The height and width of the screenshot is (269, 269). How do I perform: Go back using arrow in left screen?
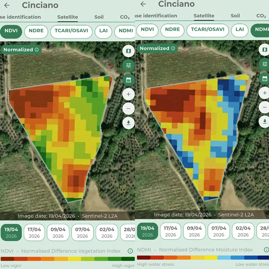tap(7, 5)
